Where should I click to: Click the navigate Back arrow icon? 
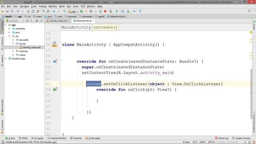click(54, 12)
